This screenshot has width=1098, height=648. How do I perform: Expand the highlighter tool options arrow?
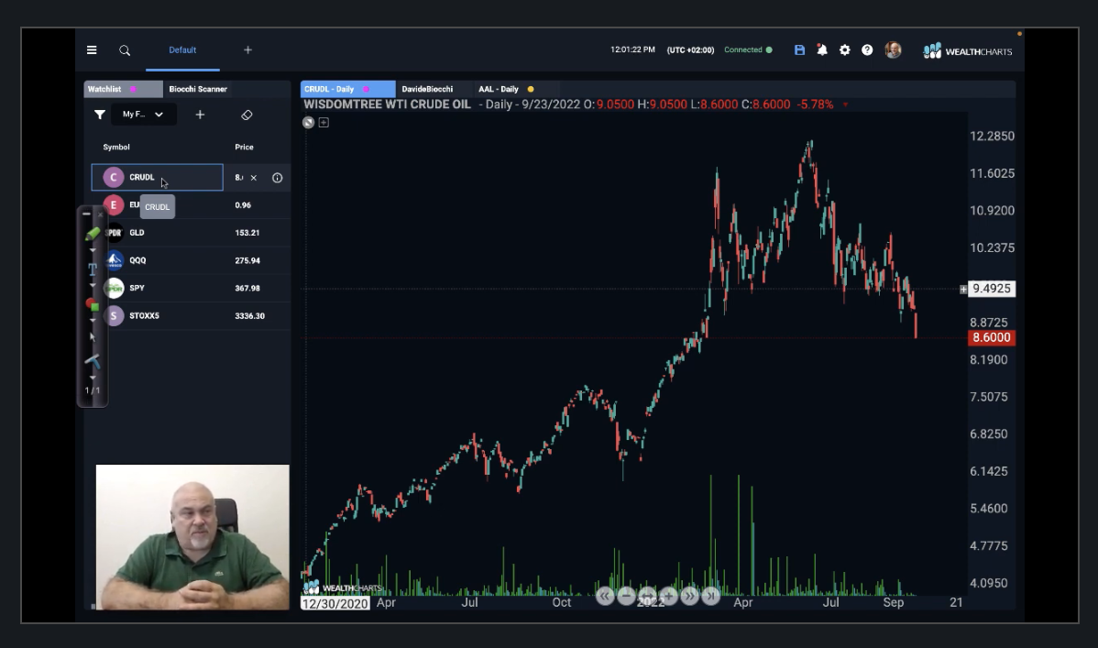tap(93, 250)
